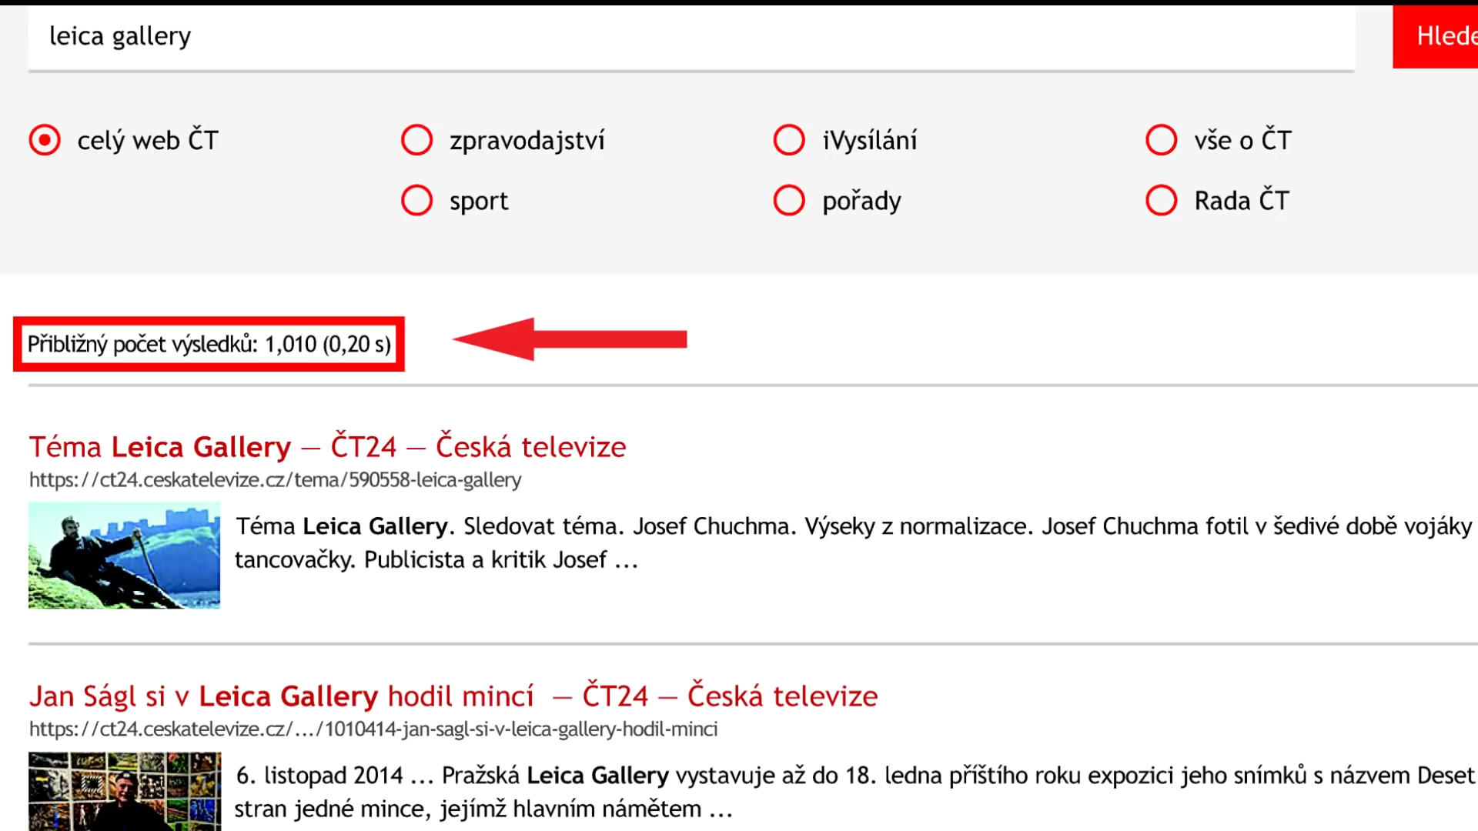Viewport: 1478px width, 831px height.
Task: Click the ct24 tema/590558-leica-gallery URL
Action: 275,480
